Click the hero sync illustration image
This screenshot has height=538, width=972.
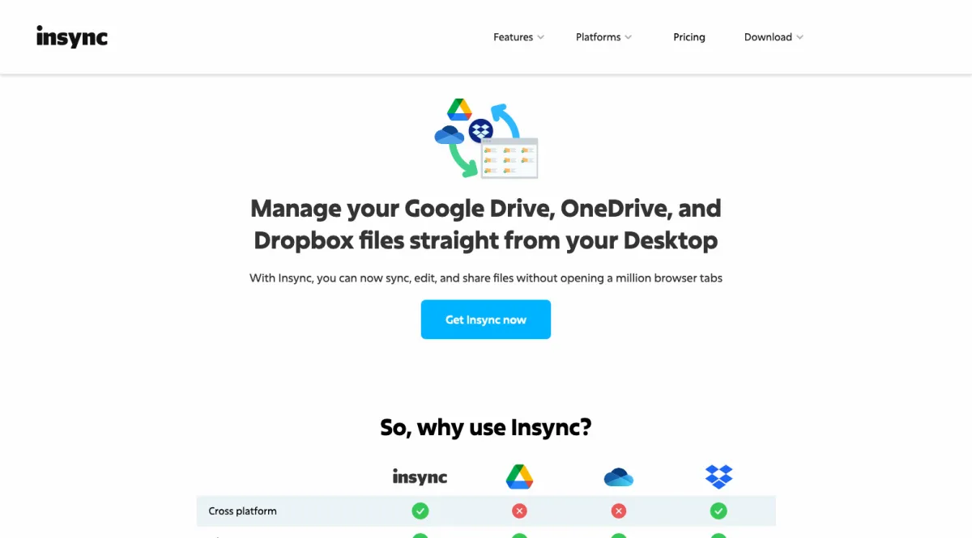tap(486, 140)
